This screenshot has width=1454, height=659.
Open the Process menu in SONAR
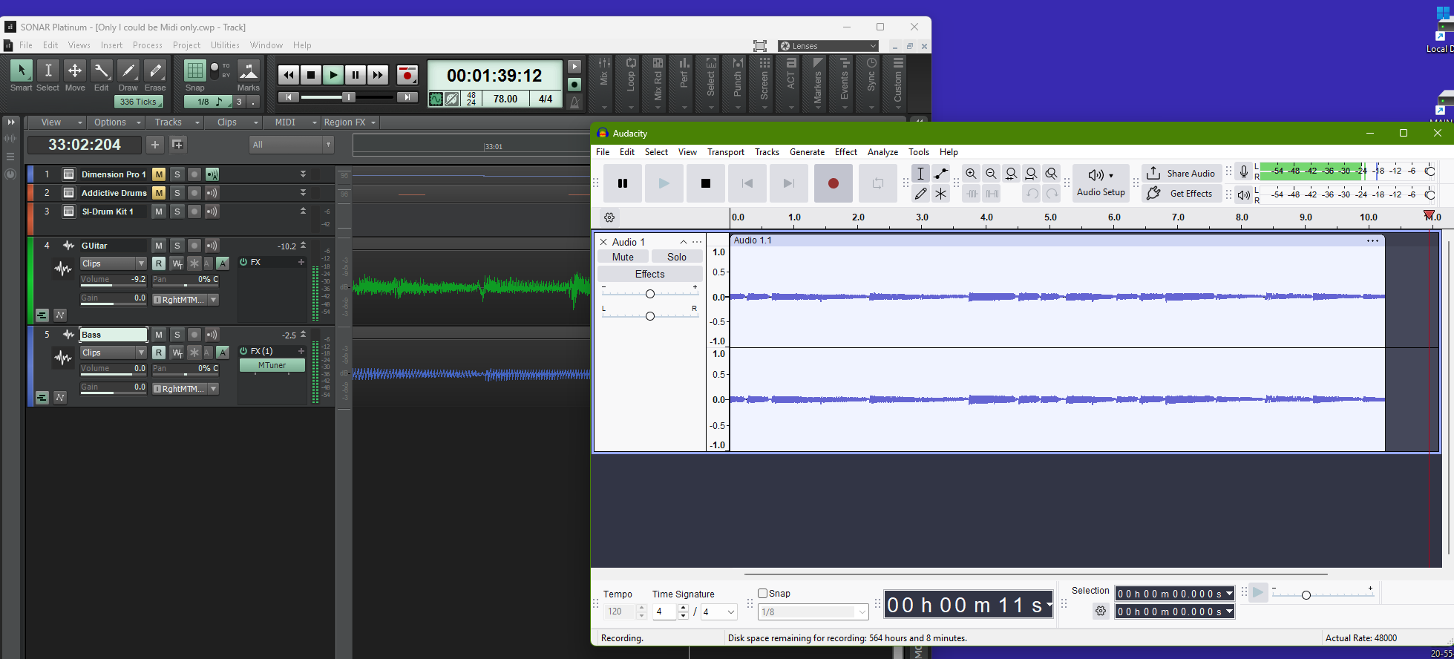pos(147,45)
